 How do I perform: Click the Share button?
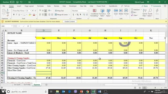145,6
